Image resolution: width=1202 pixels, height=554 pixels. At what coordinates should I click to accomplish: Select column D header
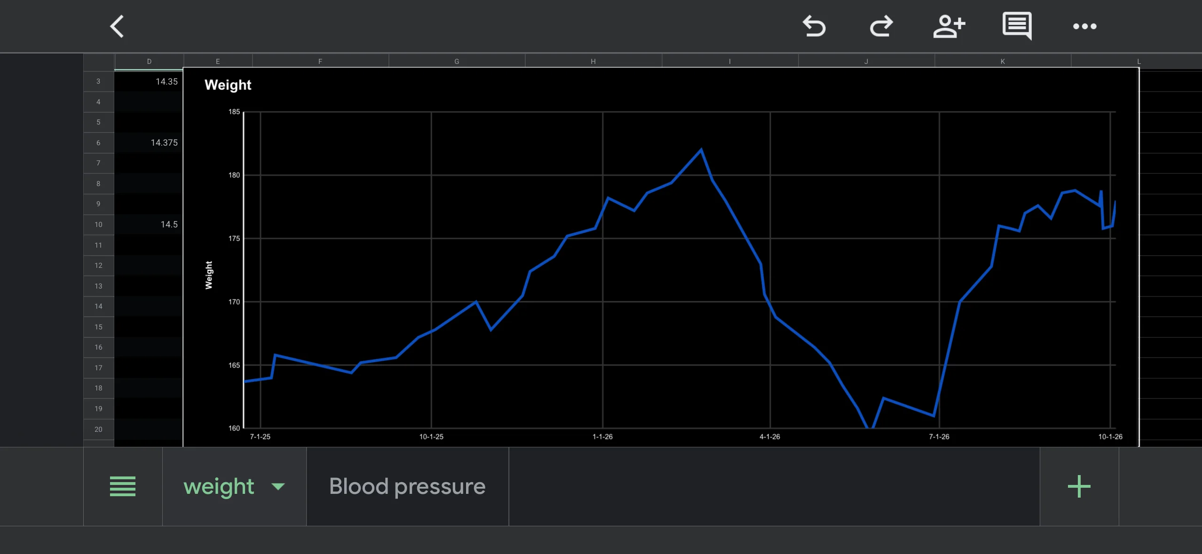tap(149, 62)
